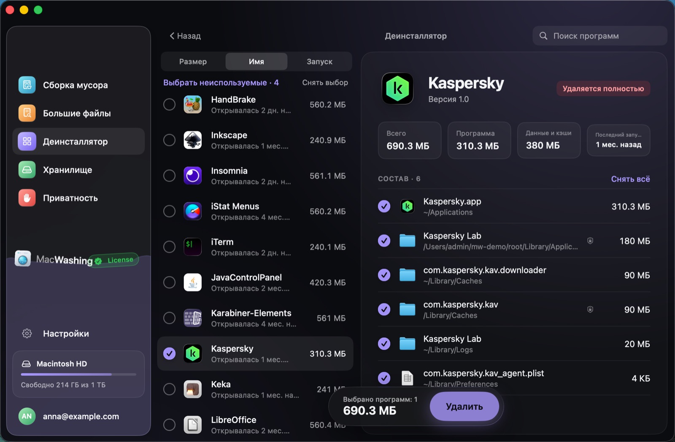The image size is (675, 442).
Task: Select the Хранилище storage icon
Action: click(x=27, y=170)
